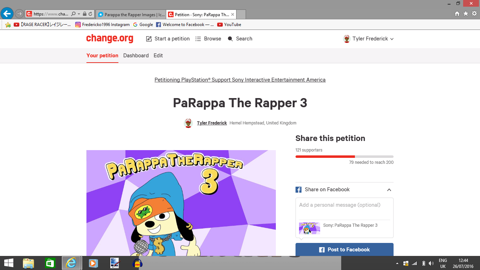480x270 pixels.
Task: Switch to the Dashboard tab
Action: coord(136,56)
